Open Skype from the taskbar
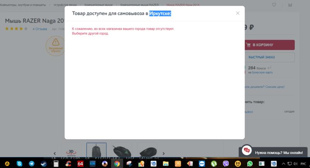The height and width of the screenshot is (168, 310). 19,163
